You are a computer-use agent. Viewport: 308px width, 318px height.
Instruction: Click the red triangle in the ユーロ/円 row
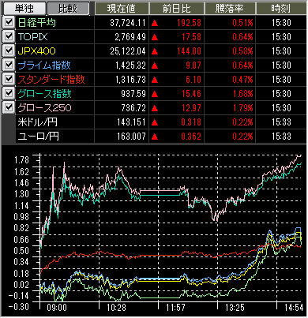(155, 137)
